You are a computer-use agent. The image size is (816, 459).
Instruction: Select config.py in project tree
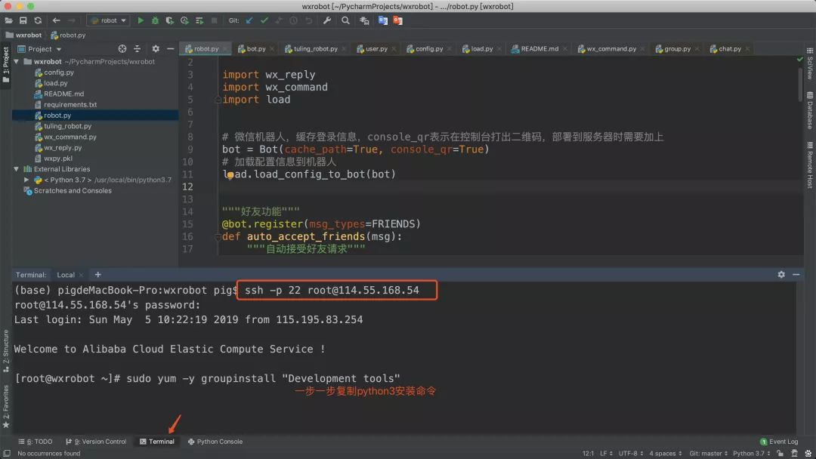pos(58,72)
